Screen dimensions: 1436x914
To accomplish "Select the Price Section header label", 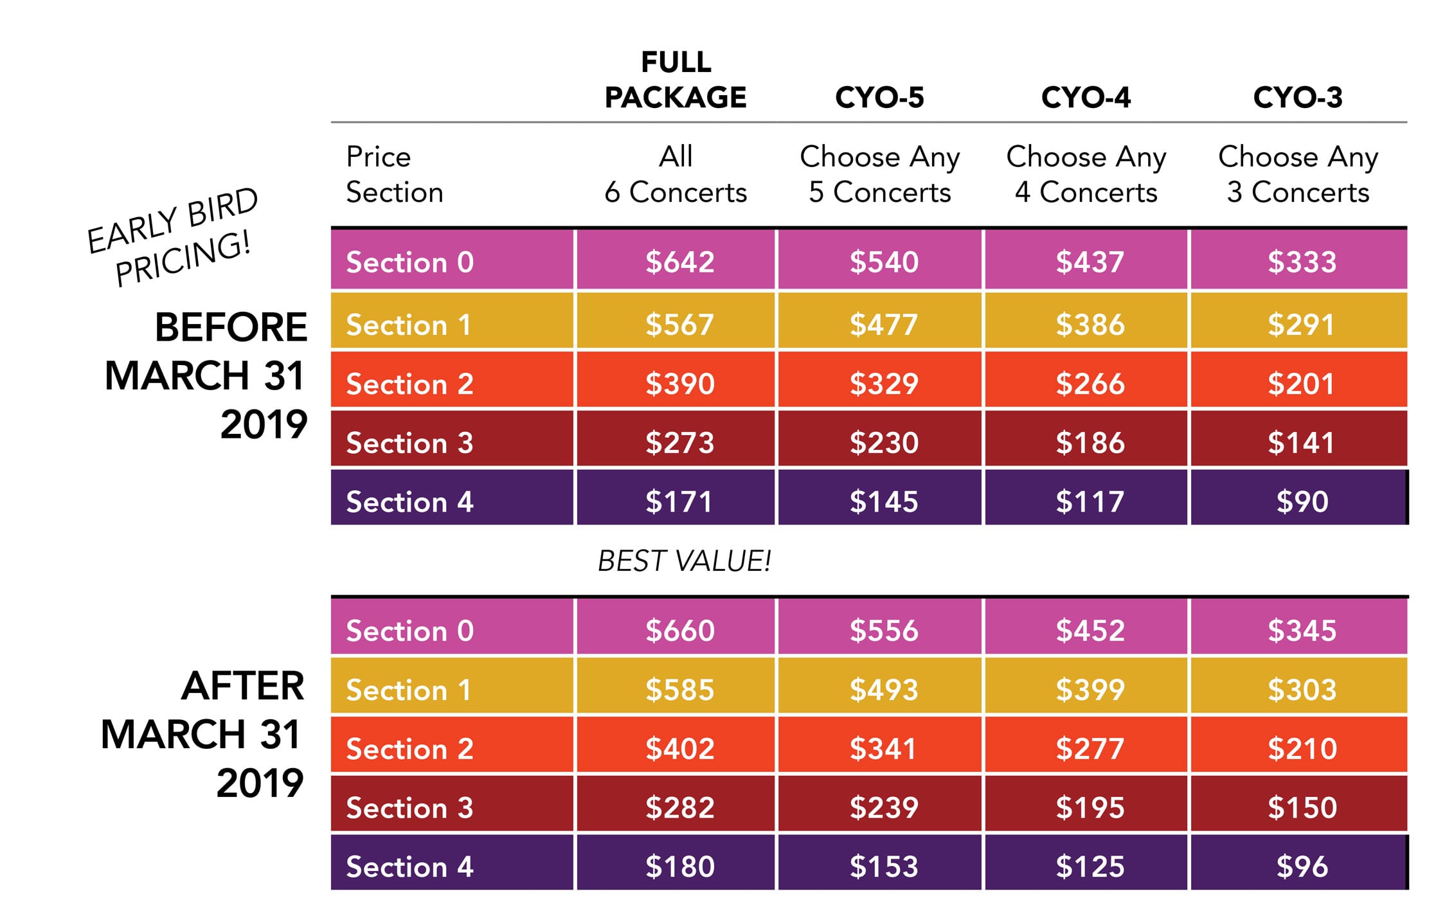I will 395,174.
